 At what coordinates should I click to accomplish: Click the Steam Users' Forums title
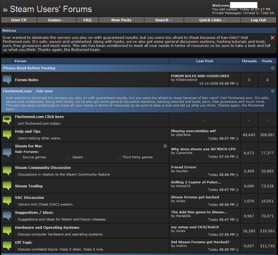pos(51,9)
